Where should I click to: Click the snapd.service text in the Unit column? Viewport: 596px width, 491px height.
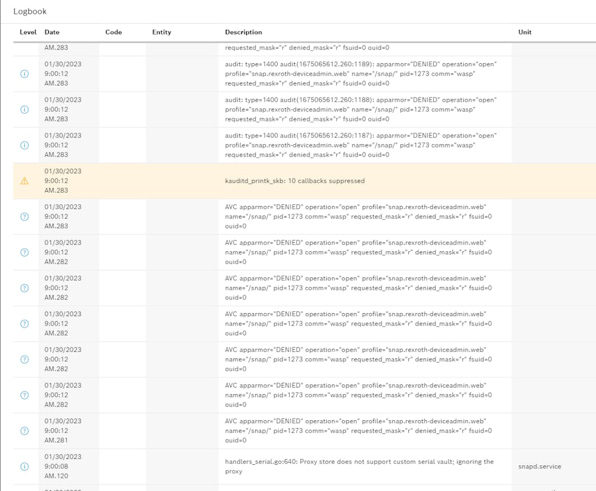coord(539,467)
